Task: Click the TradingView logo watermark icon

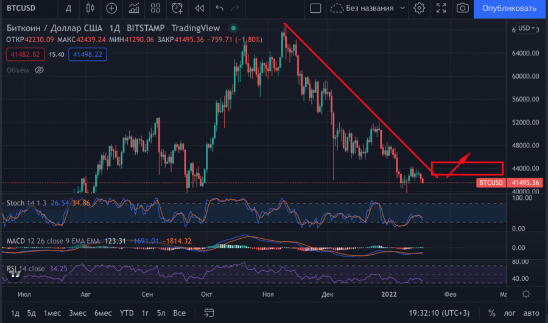Action: [15, 274]
